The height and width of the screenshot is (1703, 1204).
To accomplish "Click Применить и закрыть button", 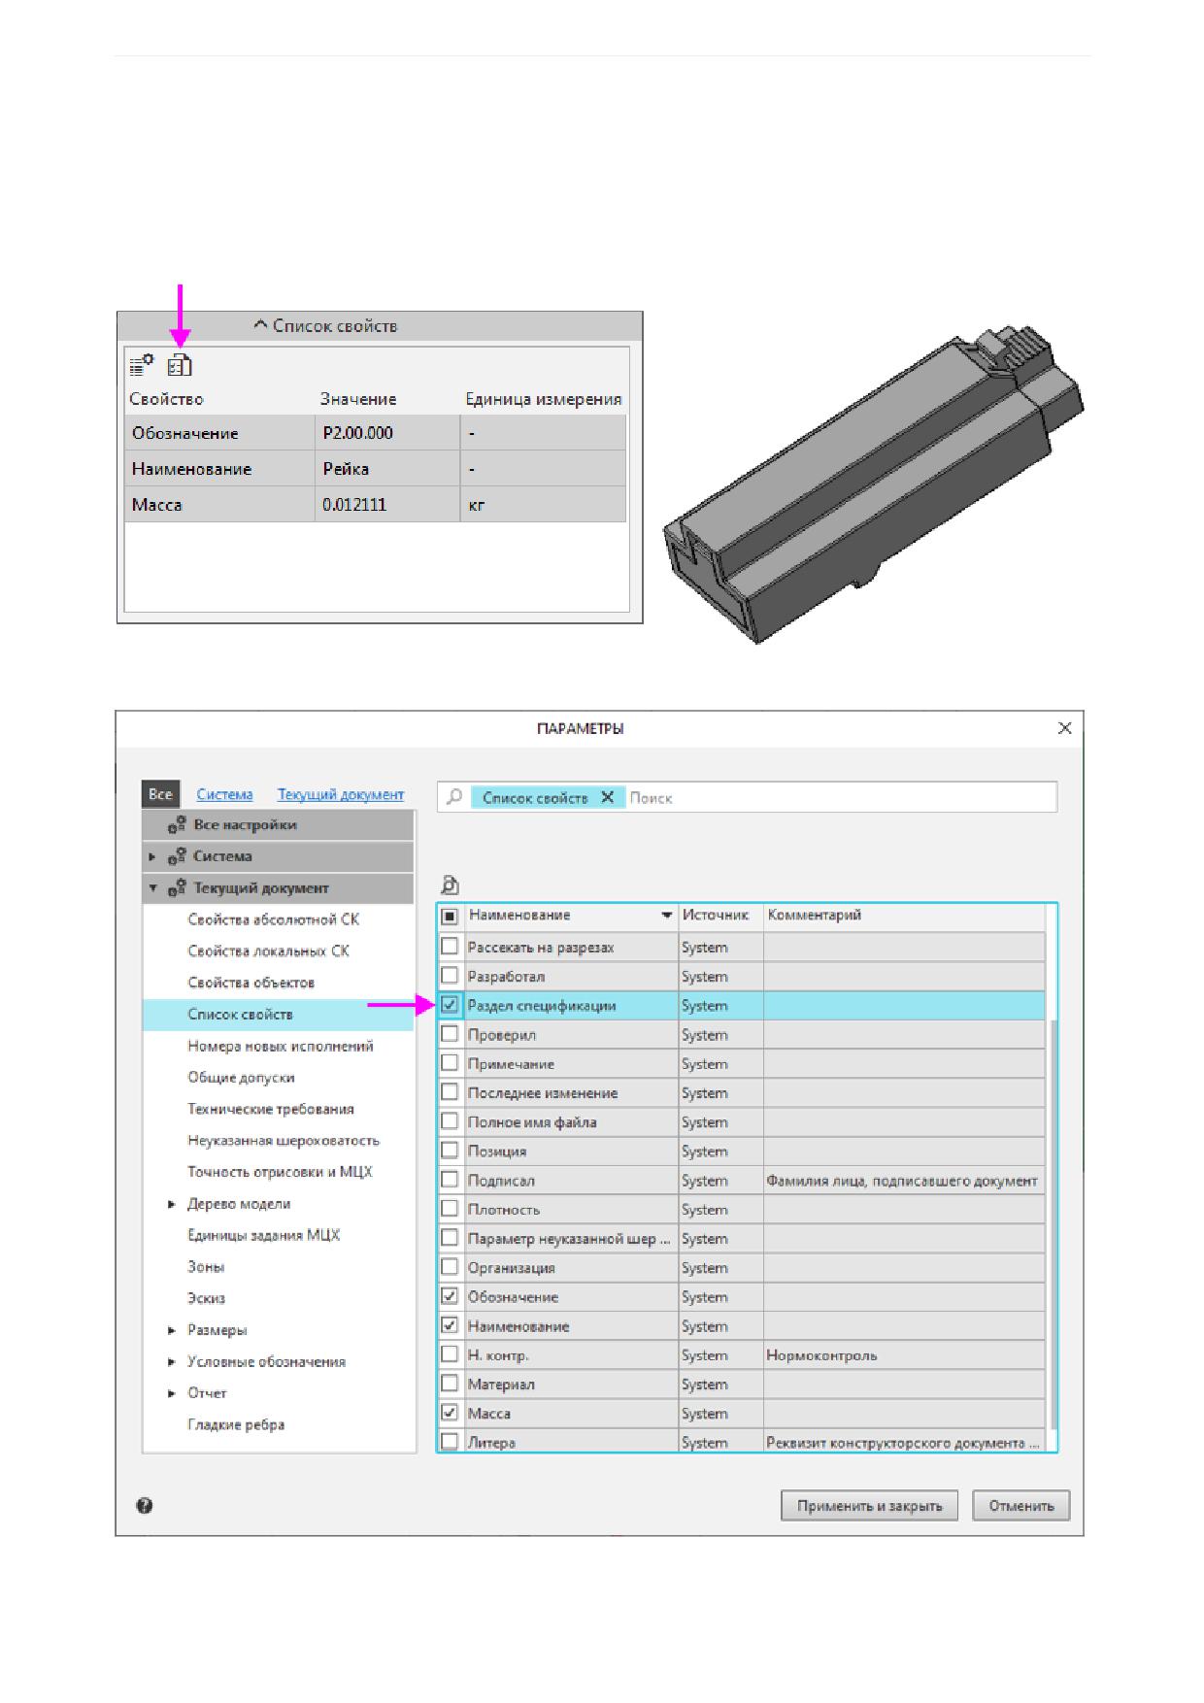I will [869, 1506].
